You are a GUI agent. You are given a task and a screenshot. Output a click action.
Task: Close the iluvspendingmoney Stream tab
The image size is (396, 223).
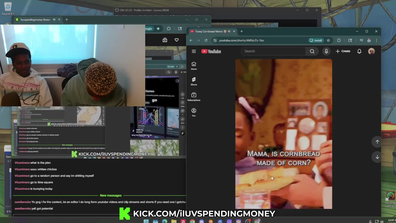59,20
